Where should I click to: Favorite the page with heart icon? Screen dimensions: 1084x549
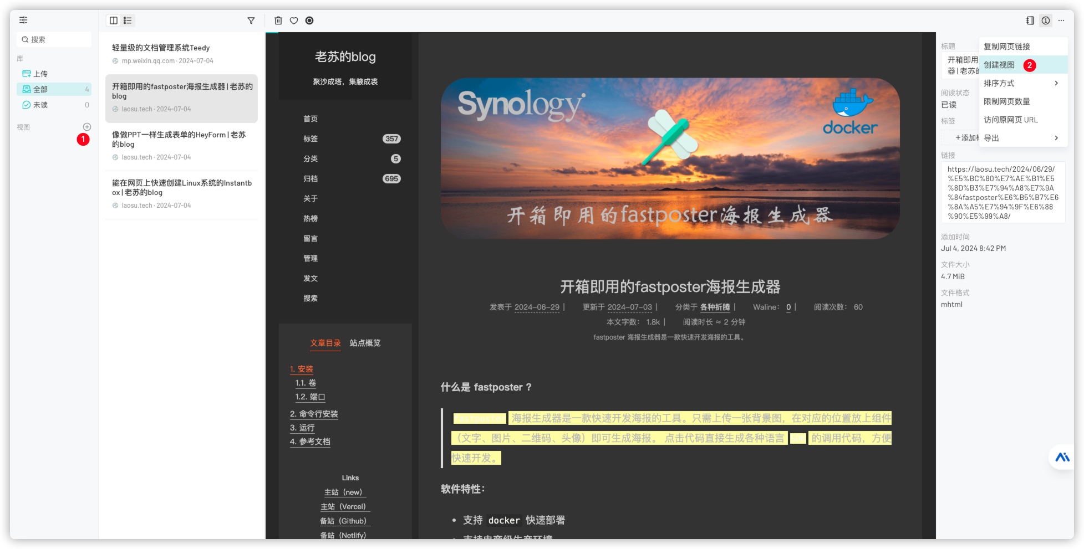[294, 20]
